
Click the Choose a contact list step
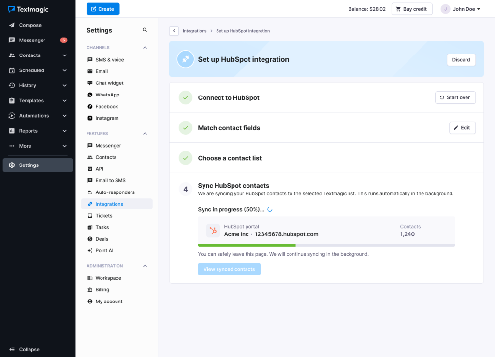pos(326,158)
